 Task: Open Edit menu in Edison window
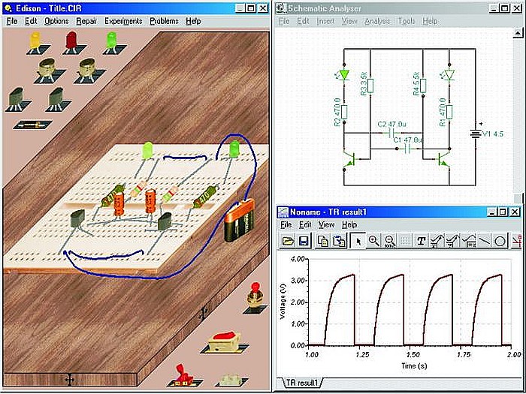click(x=31, y=21)
